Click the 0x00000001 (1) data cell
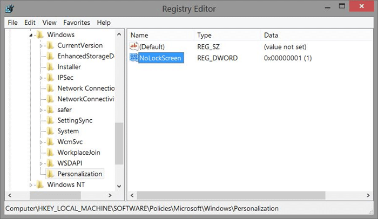This screenshot has height=219, width=378. coord(288,58)
